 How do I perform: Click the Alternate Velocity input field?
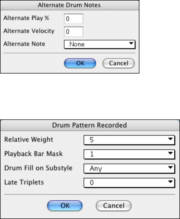pyautogui.click(x=74, y=32)
